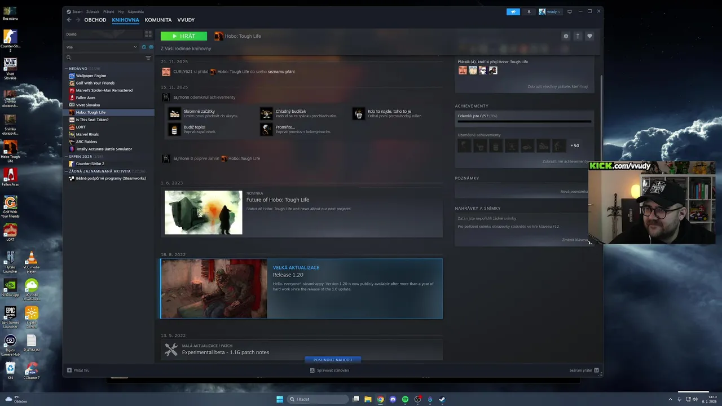Select LORT in the library list
This screenshot has width=722, height=406.
[81, 127]
